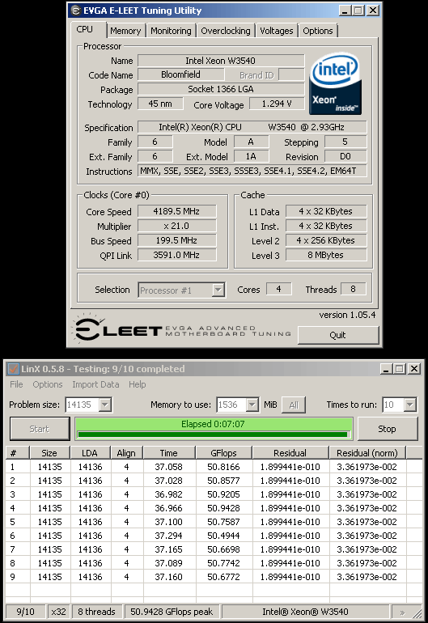This screenshot has height=623, width=428.
Task: Open the Options tab in E-LEET
Action: (318, 31)
